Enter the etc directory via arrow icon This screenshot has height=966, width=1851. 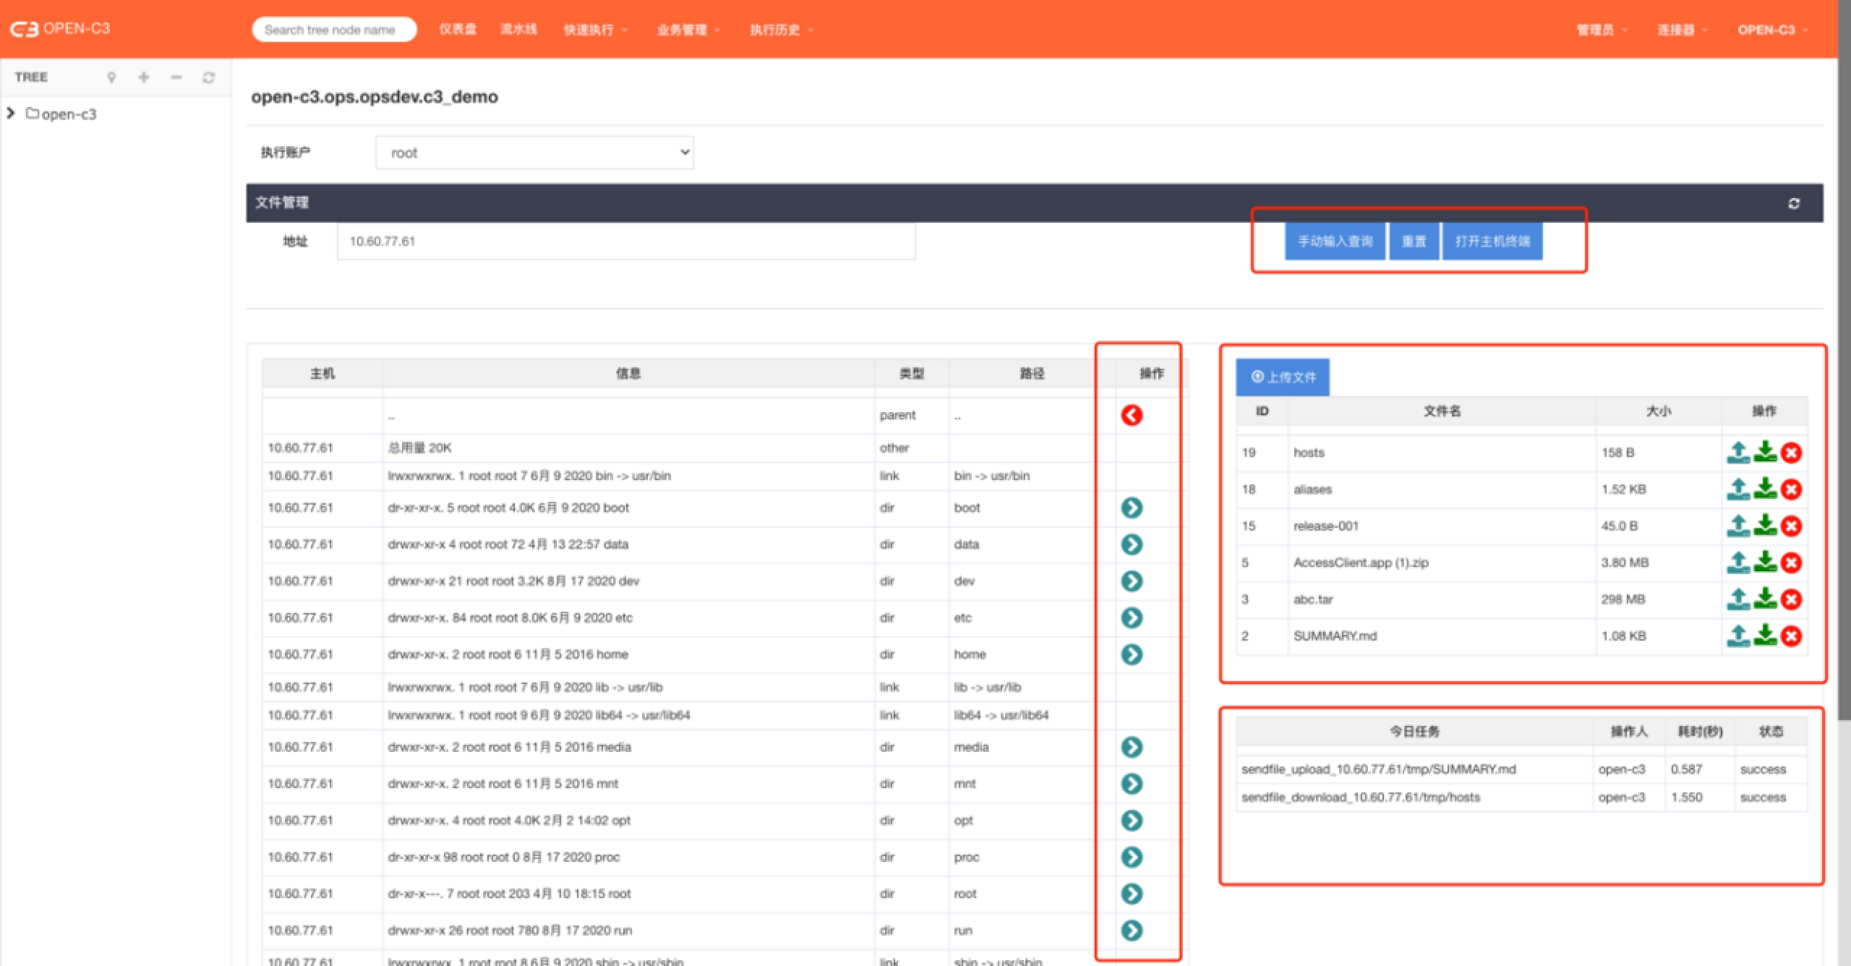1132,617
